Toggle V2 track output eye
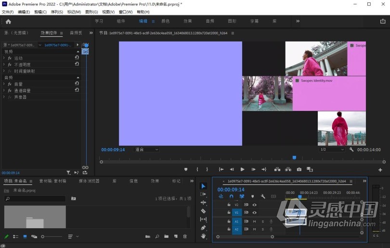This screenshot has height=248, width=390. tap(254, 205)
